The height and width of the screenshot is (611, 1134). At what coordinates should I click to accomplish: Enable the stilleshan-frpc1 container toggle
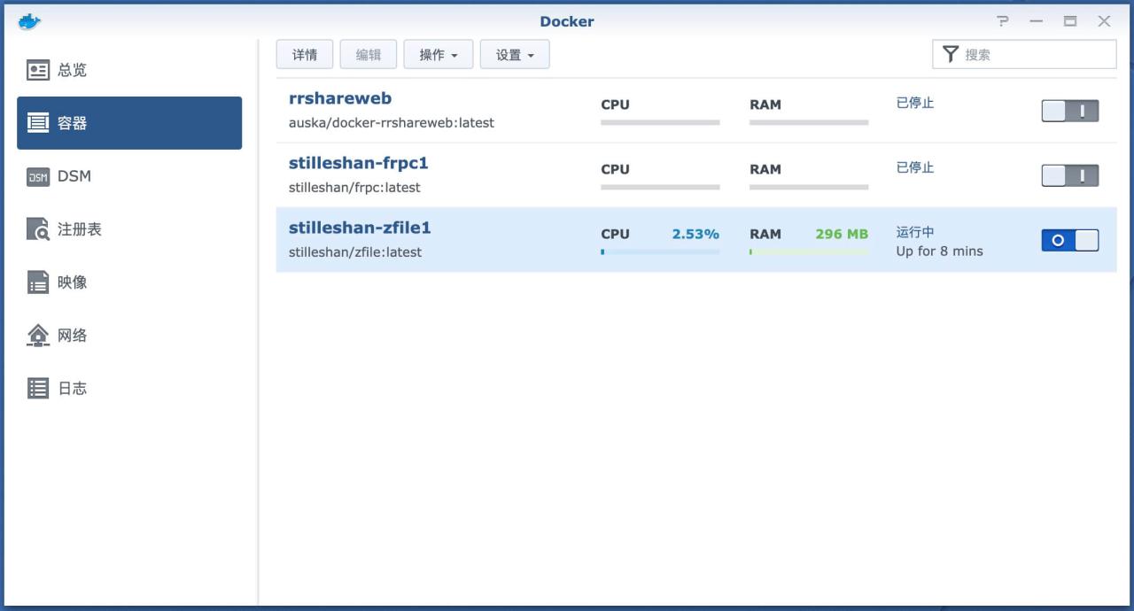click(1069, 175)
